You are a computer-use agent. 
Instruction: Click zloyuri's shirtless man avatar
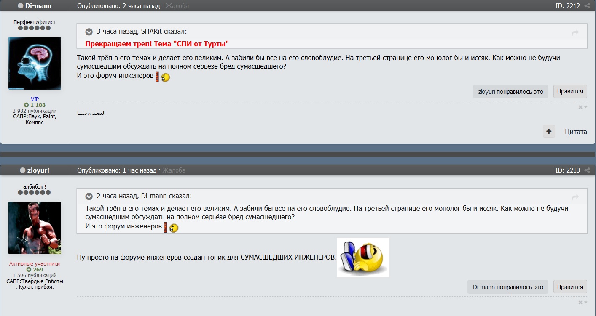pyautogui.click(x=35, y=228)
